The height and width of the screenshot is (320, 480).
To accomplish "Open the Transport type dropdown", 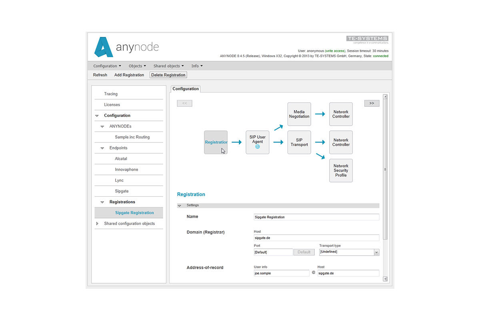I will tap(349, 252).
